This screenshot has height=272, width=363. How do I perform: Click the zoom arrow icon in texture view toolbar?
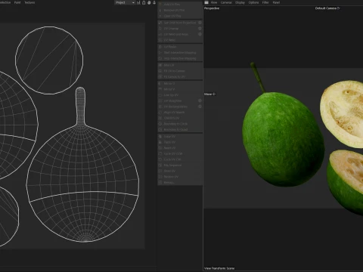(x=154, y=2)
